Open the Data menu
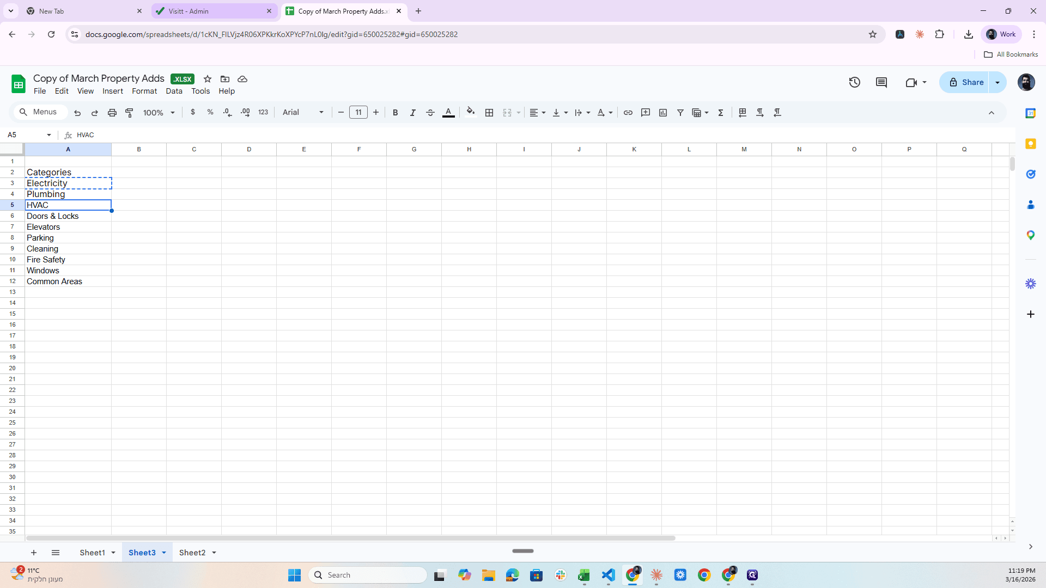This screenshot has width=1046, height=588. (x=174, y=91)
